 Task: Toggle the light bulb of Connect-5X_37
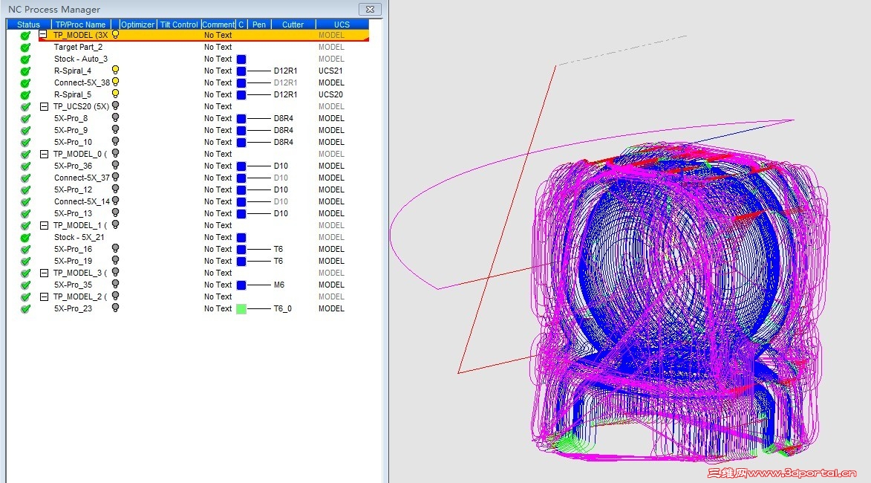point(116,178)
